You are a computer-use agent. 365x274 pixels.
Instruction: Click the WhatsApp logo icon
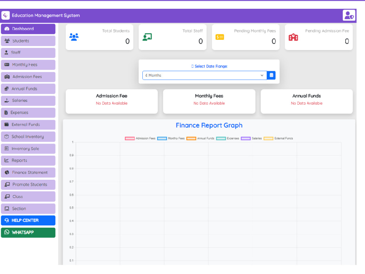point(7,232)
